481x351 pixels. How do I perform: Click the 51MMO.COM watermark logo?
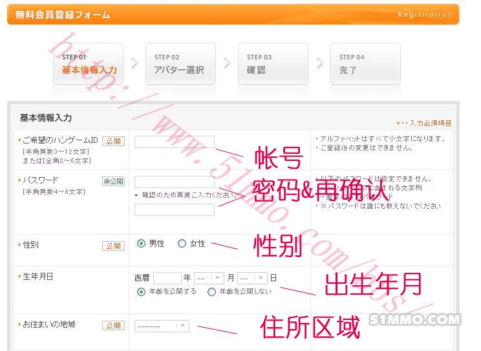(x=415, y=319)
